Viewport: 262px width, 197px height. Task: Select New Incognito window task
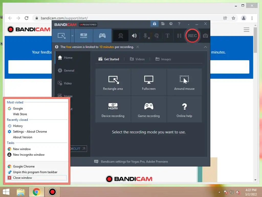37,155
